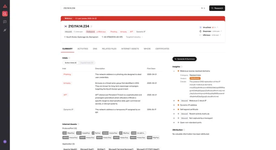Expand Self signed certificate insight
Image resolution: width=276 pixels, height=150 pixels.
174,109
